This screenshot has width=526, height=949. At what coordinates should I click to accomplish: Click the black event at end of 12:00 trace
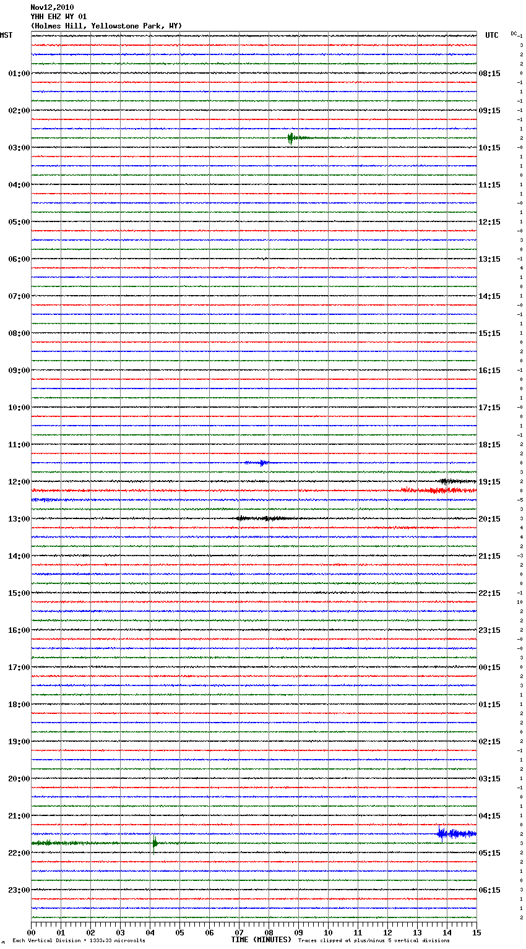457,481
